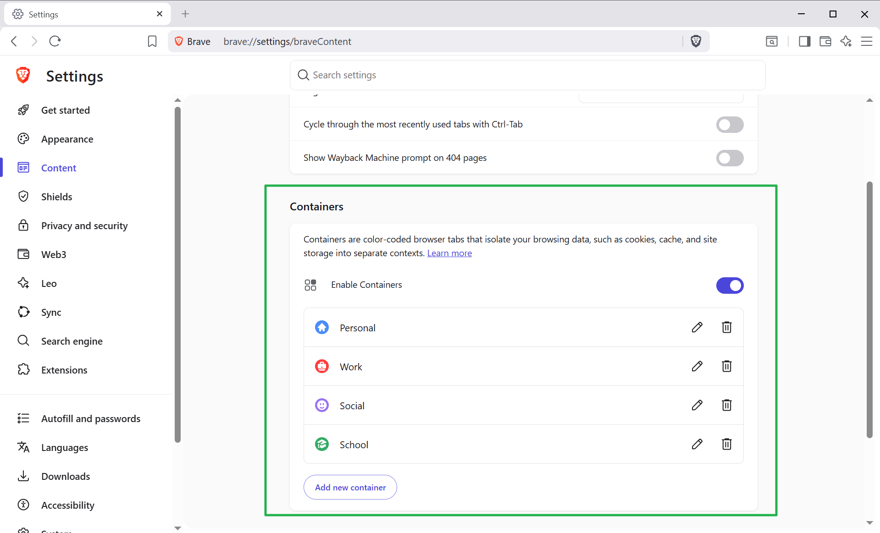Click the School container icon
This screenshot has height=533, width=880.
322,444
